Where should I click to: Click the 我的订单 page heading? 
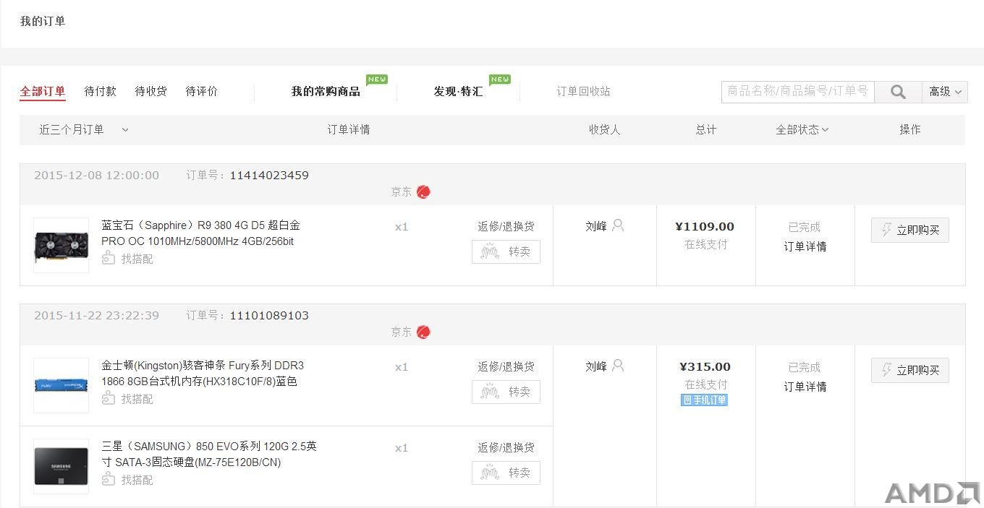[43, 22]
